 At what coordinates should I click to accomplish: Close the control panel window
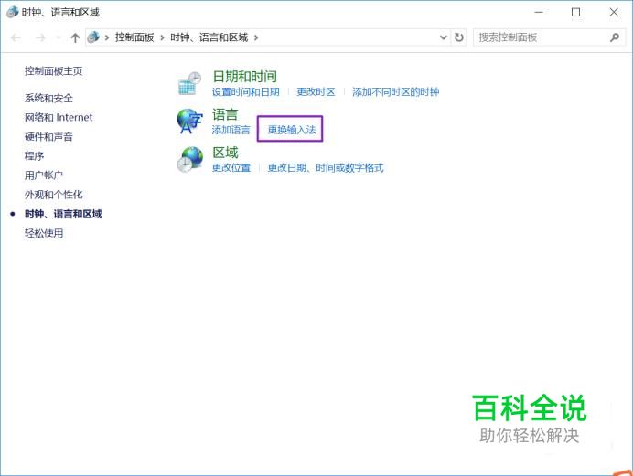pyautogui.click(x=614, y=12)
